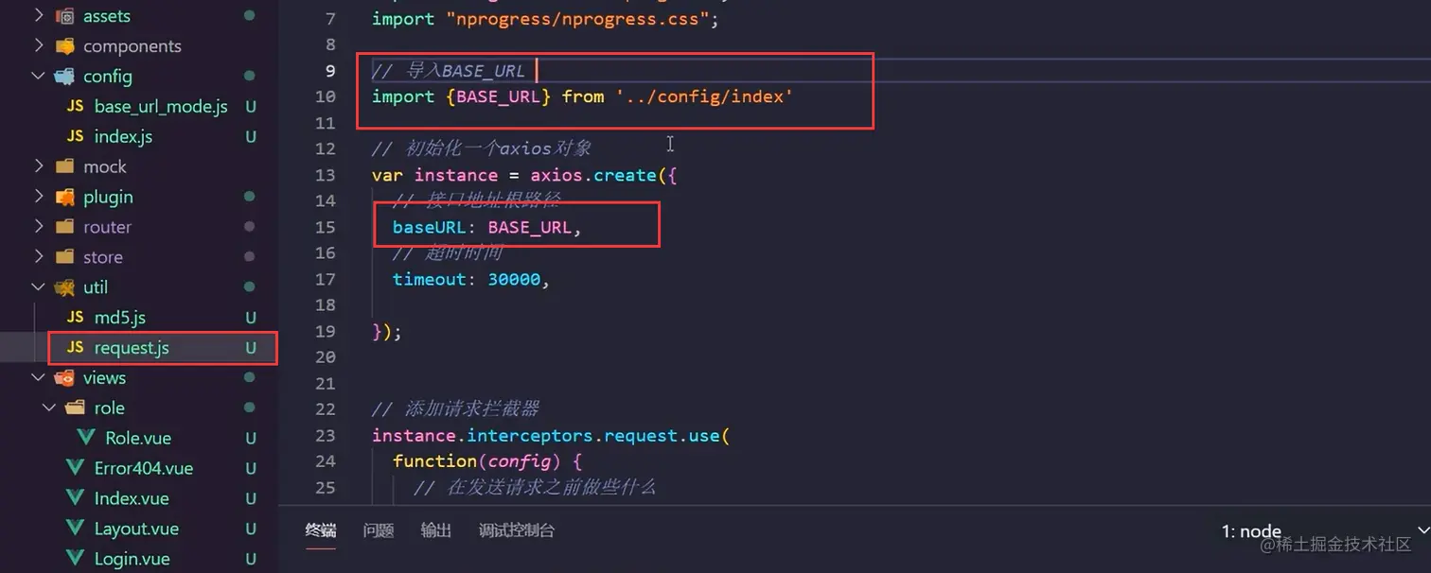This screenshot has height=573, width=1431.
Task: Click the plugin folder icon
Action: 64,197
